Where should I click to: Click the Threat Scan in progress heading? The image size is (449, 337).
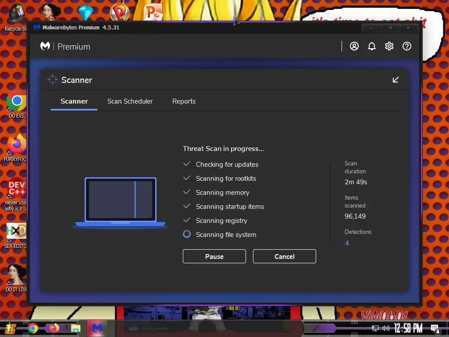pyautogui.click(x=223, y=149)
